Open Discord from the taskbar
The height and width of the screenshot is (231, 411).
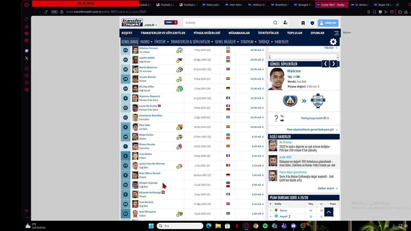tap(293, 226)
